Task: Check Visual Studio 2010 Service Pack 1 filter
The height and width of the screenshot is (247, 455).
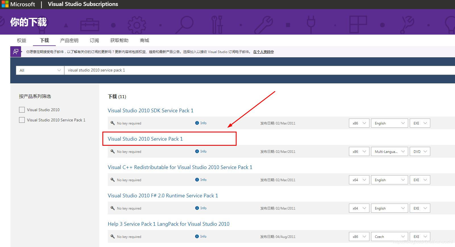Action: tap(22, 120)
